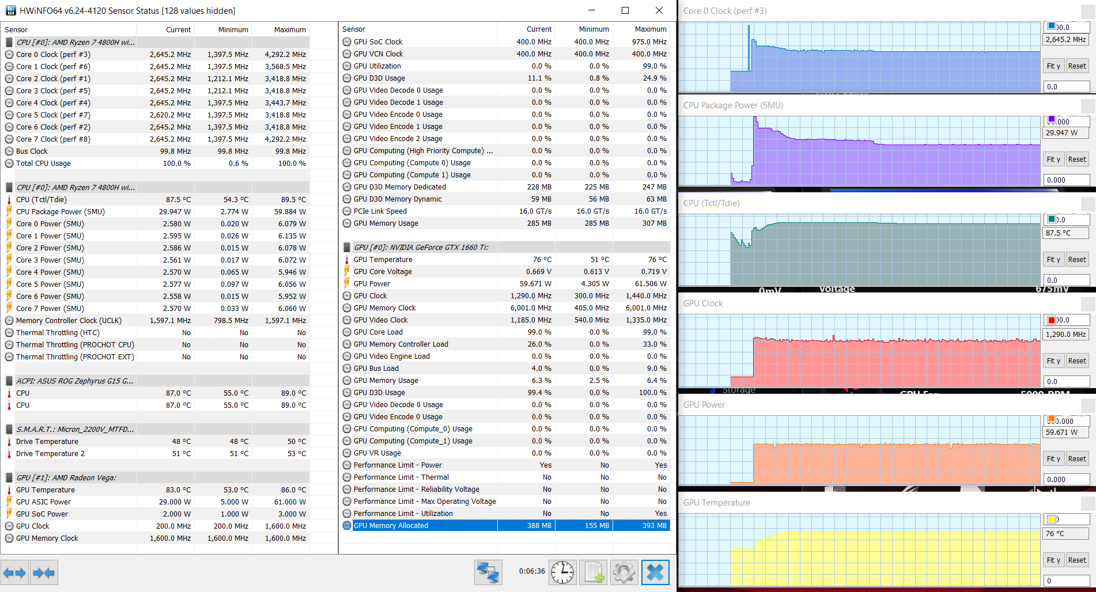1096x592 pixels.
Task: Click clock icon beside Core 0 Clock
Action: click(9, 55)
